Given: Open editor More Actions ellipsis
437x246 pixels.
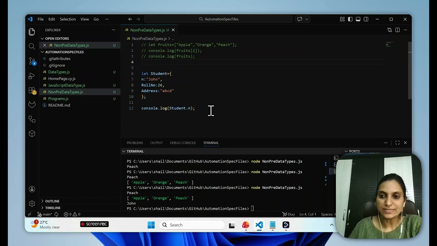Looking at the screenshot, I should point(405,30).
